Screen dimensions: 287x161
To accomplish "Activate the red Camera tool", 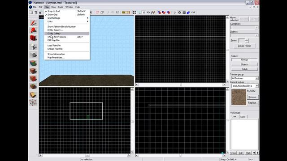I will tap(33, 38).
